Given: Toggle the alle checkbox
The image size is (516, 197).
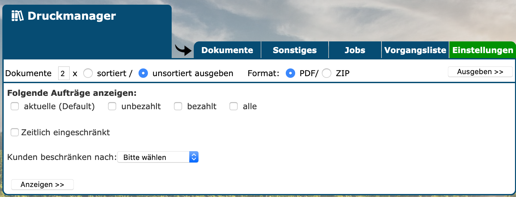Looking at the screenshot, I should (x=234, y=107).
